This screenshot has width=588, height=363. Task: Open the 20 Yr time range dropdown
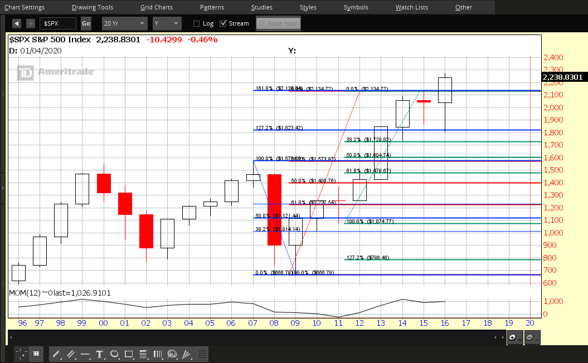click(124, 23)
